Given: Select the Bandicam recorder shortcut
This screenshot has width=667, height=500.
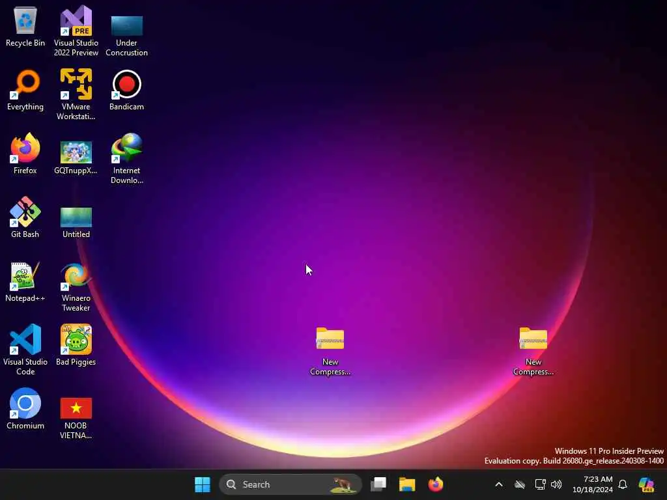Looking at the screenshot, I should point(127,90).
